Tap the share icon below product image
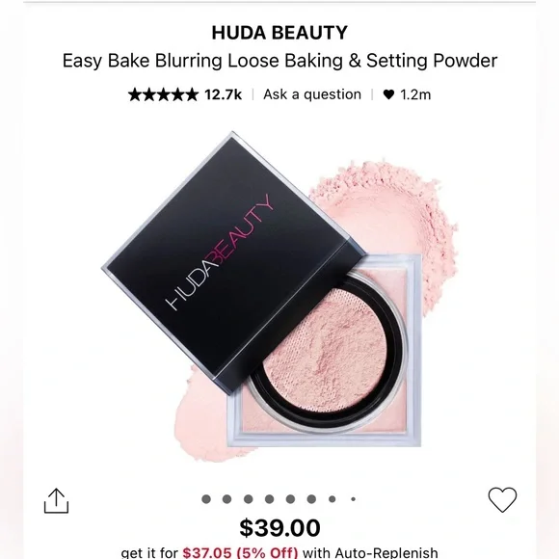This screenshot has height=559, width=559. click(x=56, y=500)
